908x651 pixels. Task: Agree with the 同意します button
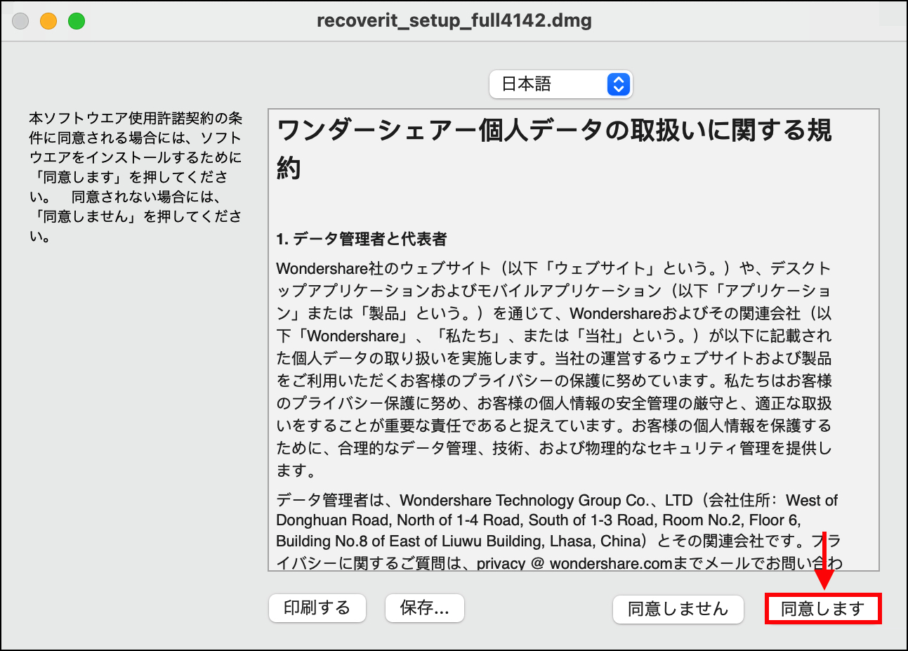tap(822, 609)
